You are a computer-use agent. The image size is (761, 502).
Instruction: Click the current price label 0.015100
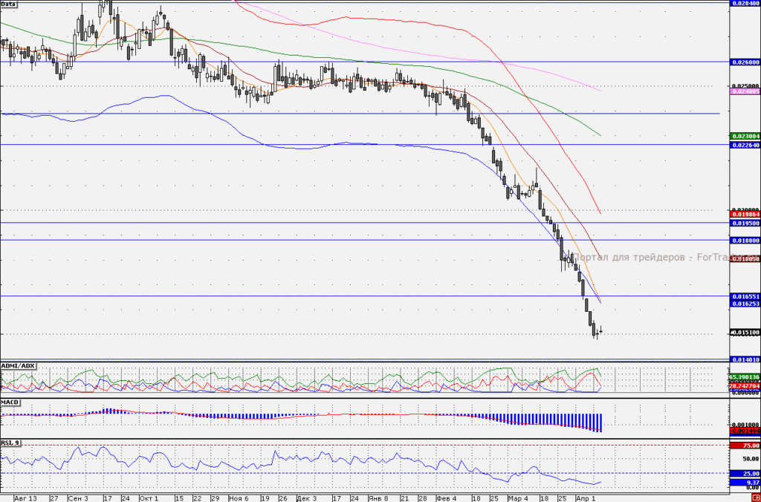745,333
